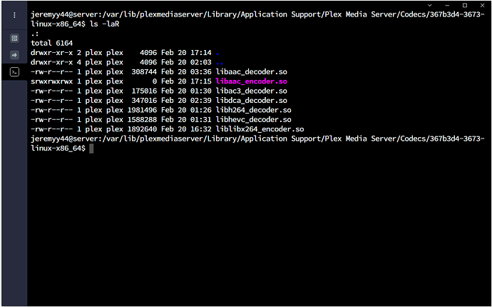The width and height of the screenshot is (492, 307).
Task: Click the terminal cursor at bottom prompt
Action: click(x=91, y=149)
